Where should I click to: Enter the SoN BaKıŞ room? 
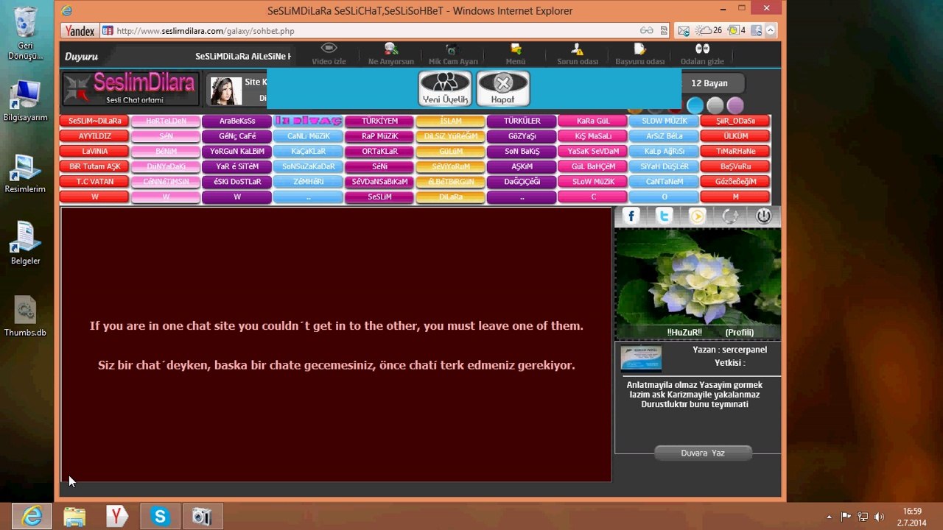(522, 151)
